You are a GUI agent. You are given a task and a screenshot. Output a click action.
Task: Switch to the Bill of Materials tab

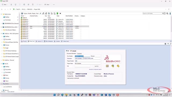[48, 41]
